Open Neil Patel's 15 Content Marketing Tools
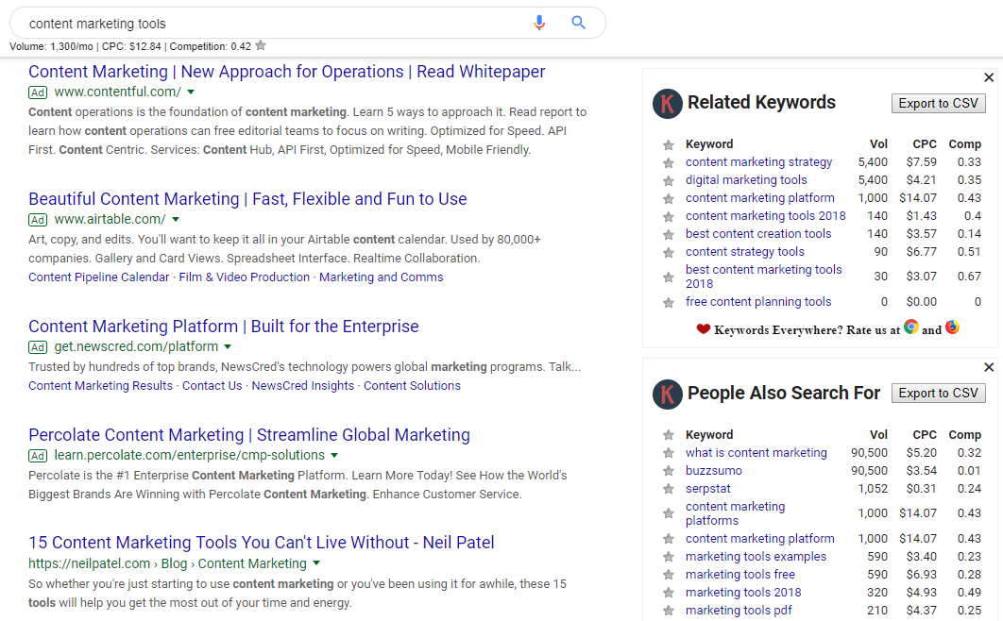 261,543
